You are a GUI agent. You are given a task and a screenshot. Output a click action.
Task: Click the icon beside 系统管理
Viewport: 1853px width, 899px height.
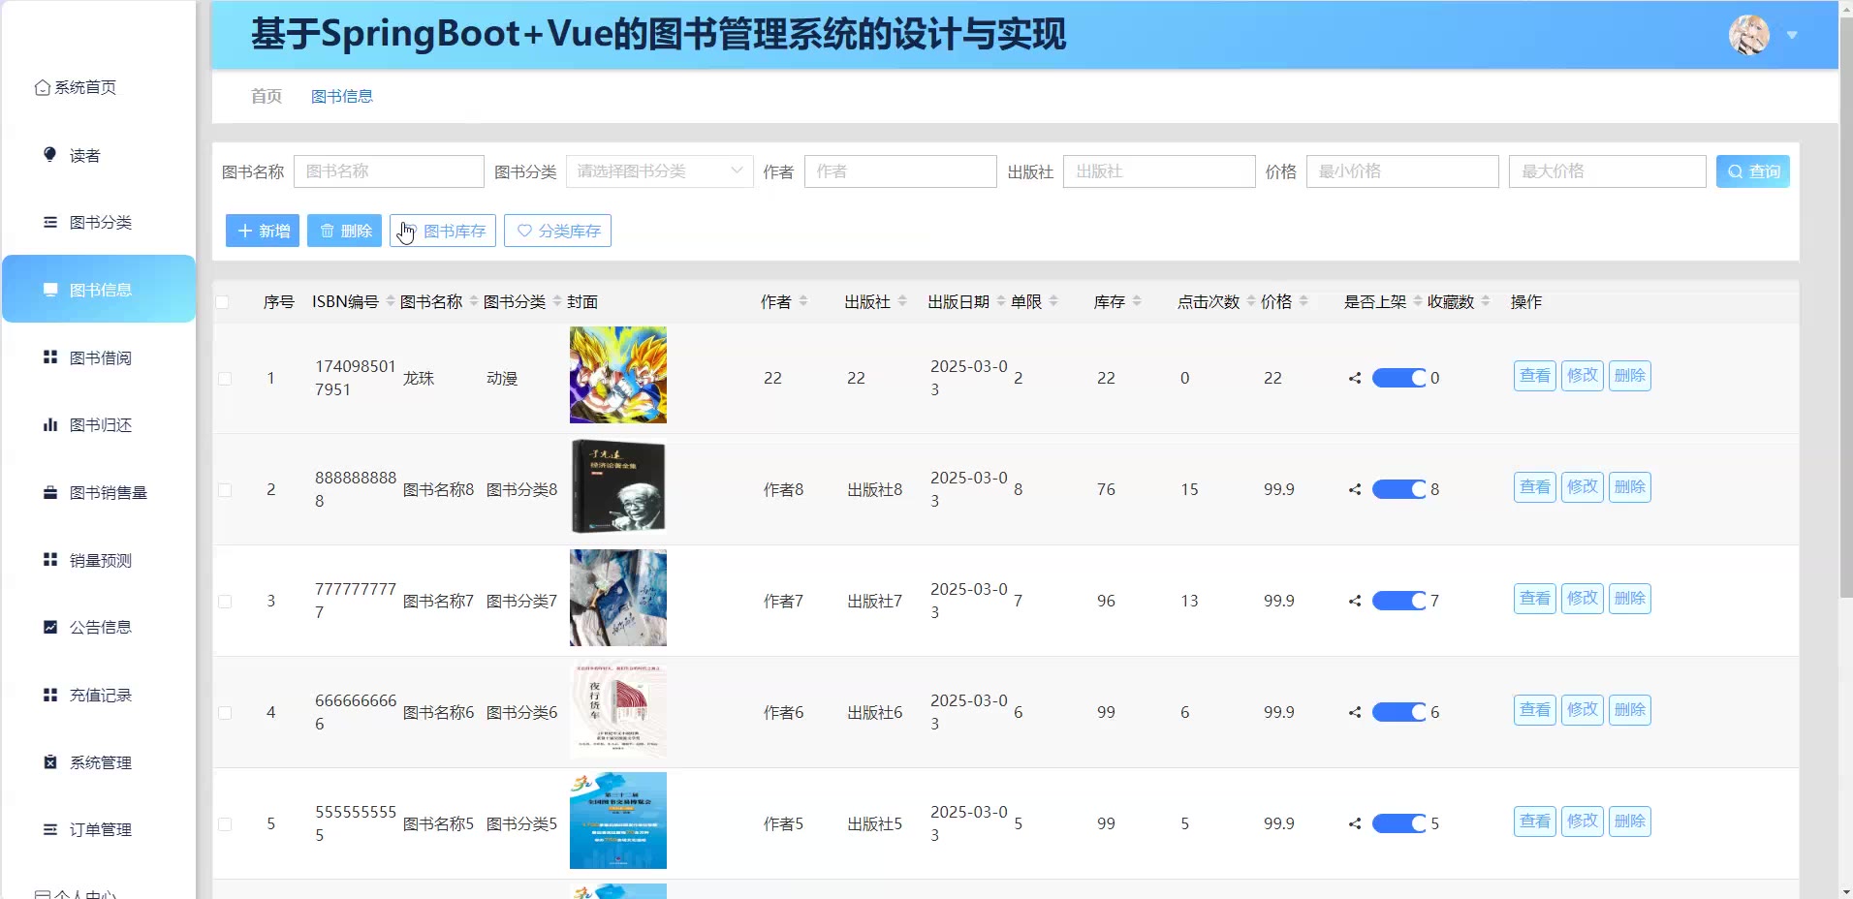tap(50, 762)
